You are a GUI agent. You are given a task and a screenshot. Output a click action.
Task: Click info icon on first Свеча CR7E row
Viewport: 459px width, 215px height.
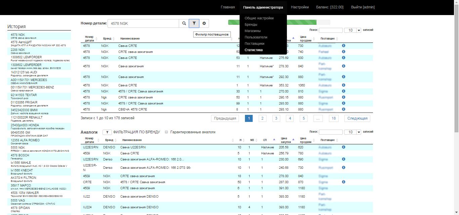pyautogui.click(x=343, y=46)
